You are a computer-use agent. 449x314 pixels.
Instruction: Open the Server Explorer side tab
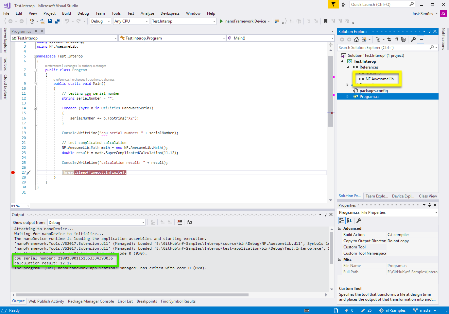(x=5, y=40)
